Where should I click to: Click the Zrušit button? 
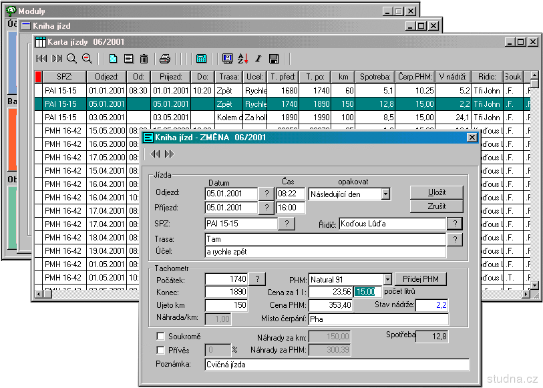pos(436,206)
